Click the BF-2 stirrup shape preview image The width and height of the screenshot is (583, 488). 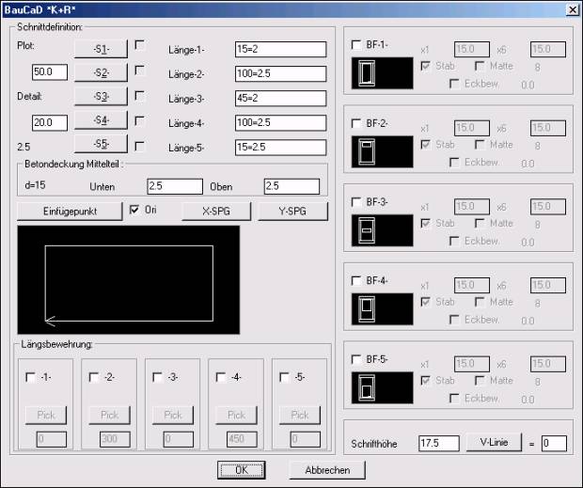[x=382, y=151]
